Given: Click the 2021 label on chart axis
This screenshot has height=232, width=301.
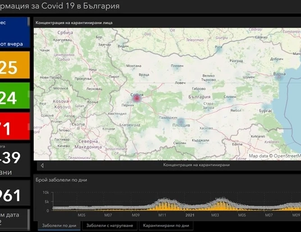Looking at the screenshot, I should point(190,215).
